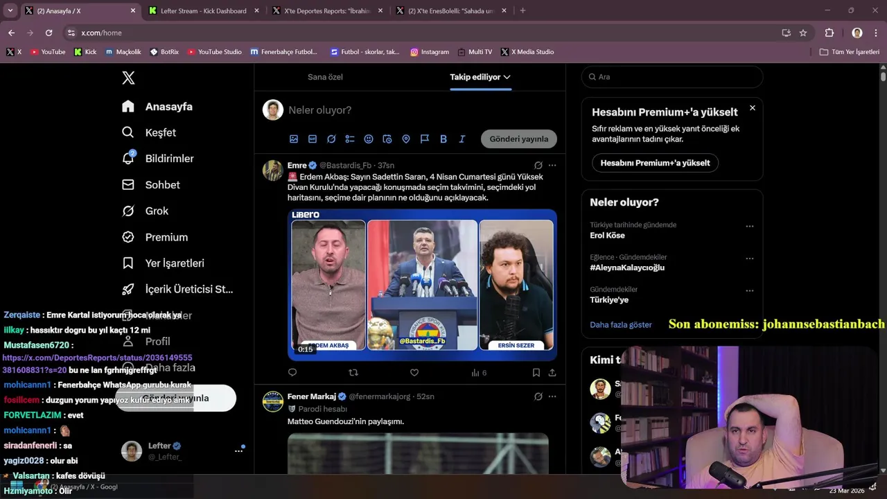Open Grok from sidebar
The height and width of the screenshot is (499, 887).
(x=145, y=211)
